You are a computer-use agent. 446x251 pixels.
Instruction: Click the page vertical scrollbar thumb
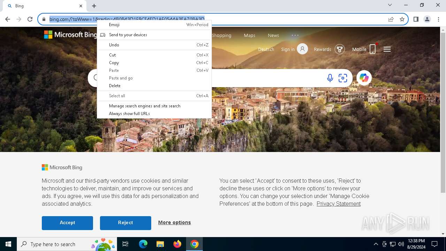pyautogui.click(x=443, y=112)
